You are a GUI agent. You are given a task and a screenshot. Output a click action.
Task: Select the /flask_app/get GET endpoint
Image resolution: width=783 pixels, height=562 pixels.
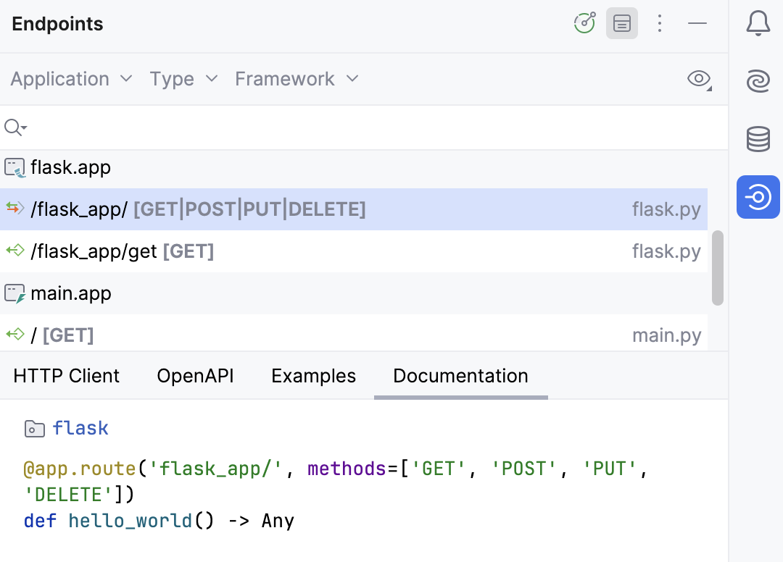[123, 251]
